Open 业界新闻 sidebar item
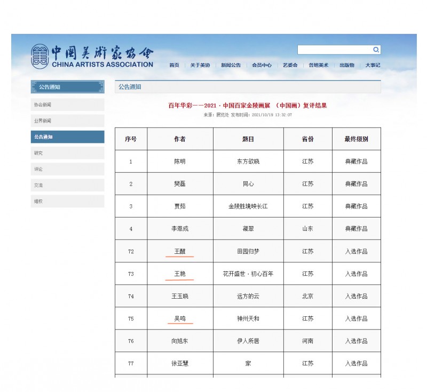 pyautogui.click(x=67, y=121)
